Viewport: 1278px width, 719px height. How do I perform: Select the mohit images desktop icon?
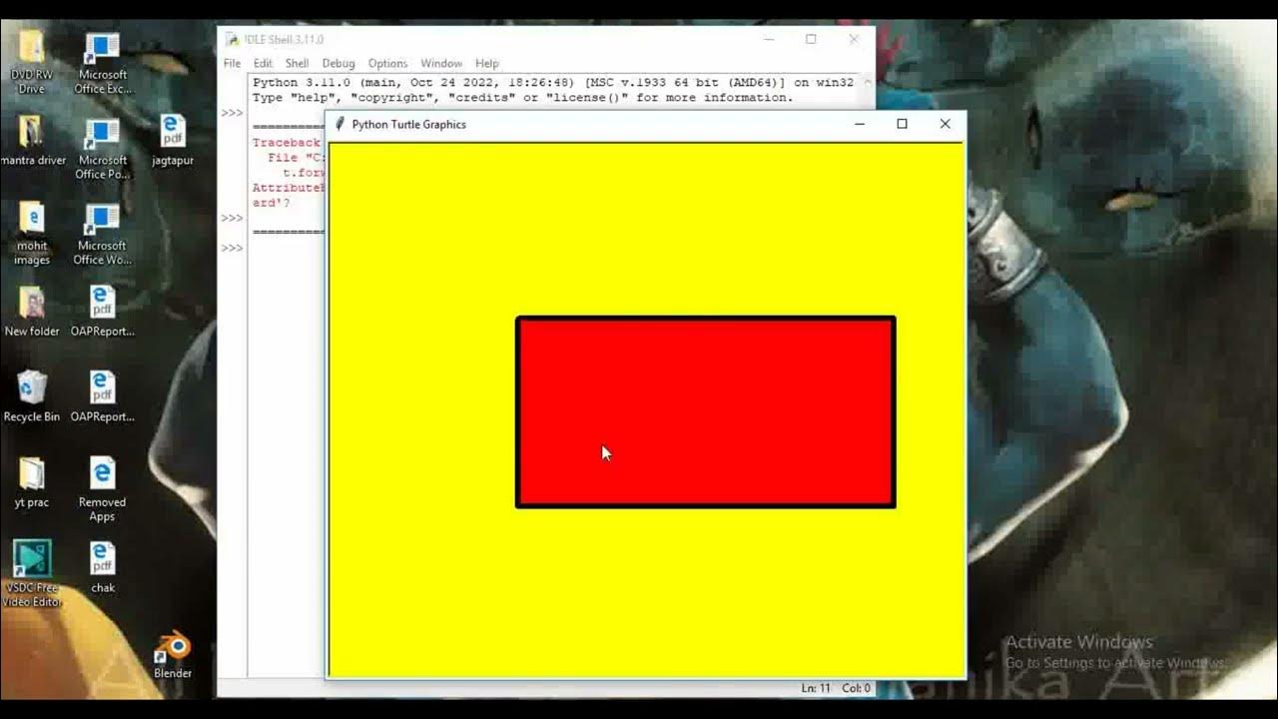32,233
